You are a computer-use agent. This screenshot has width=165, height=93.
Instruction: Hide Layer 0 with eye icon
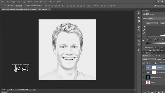pyautogui.click(x=144, y=83)
